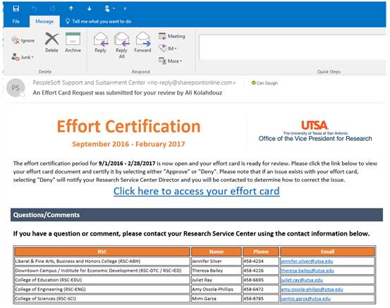Click the Save icon in title bar

point(16,8)
